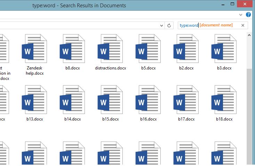Screen dimensions: 255x166
Task: Select the b3.docx file icon
Action: [x=224, y=48]
